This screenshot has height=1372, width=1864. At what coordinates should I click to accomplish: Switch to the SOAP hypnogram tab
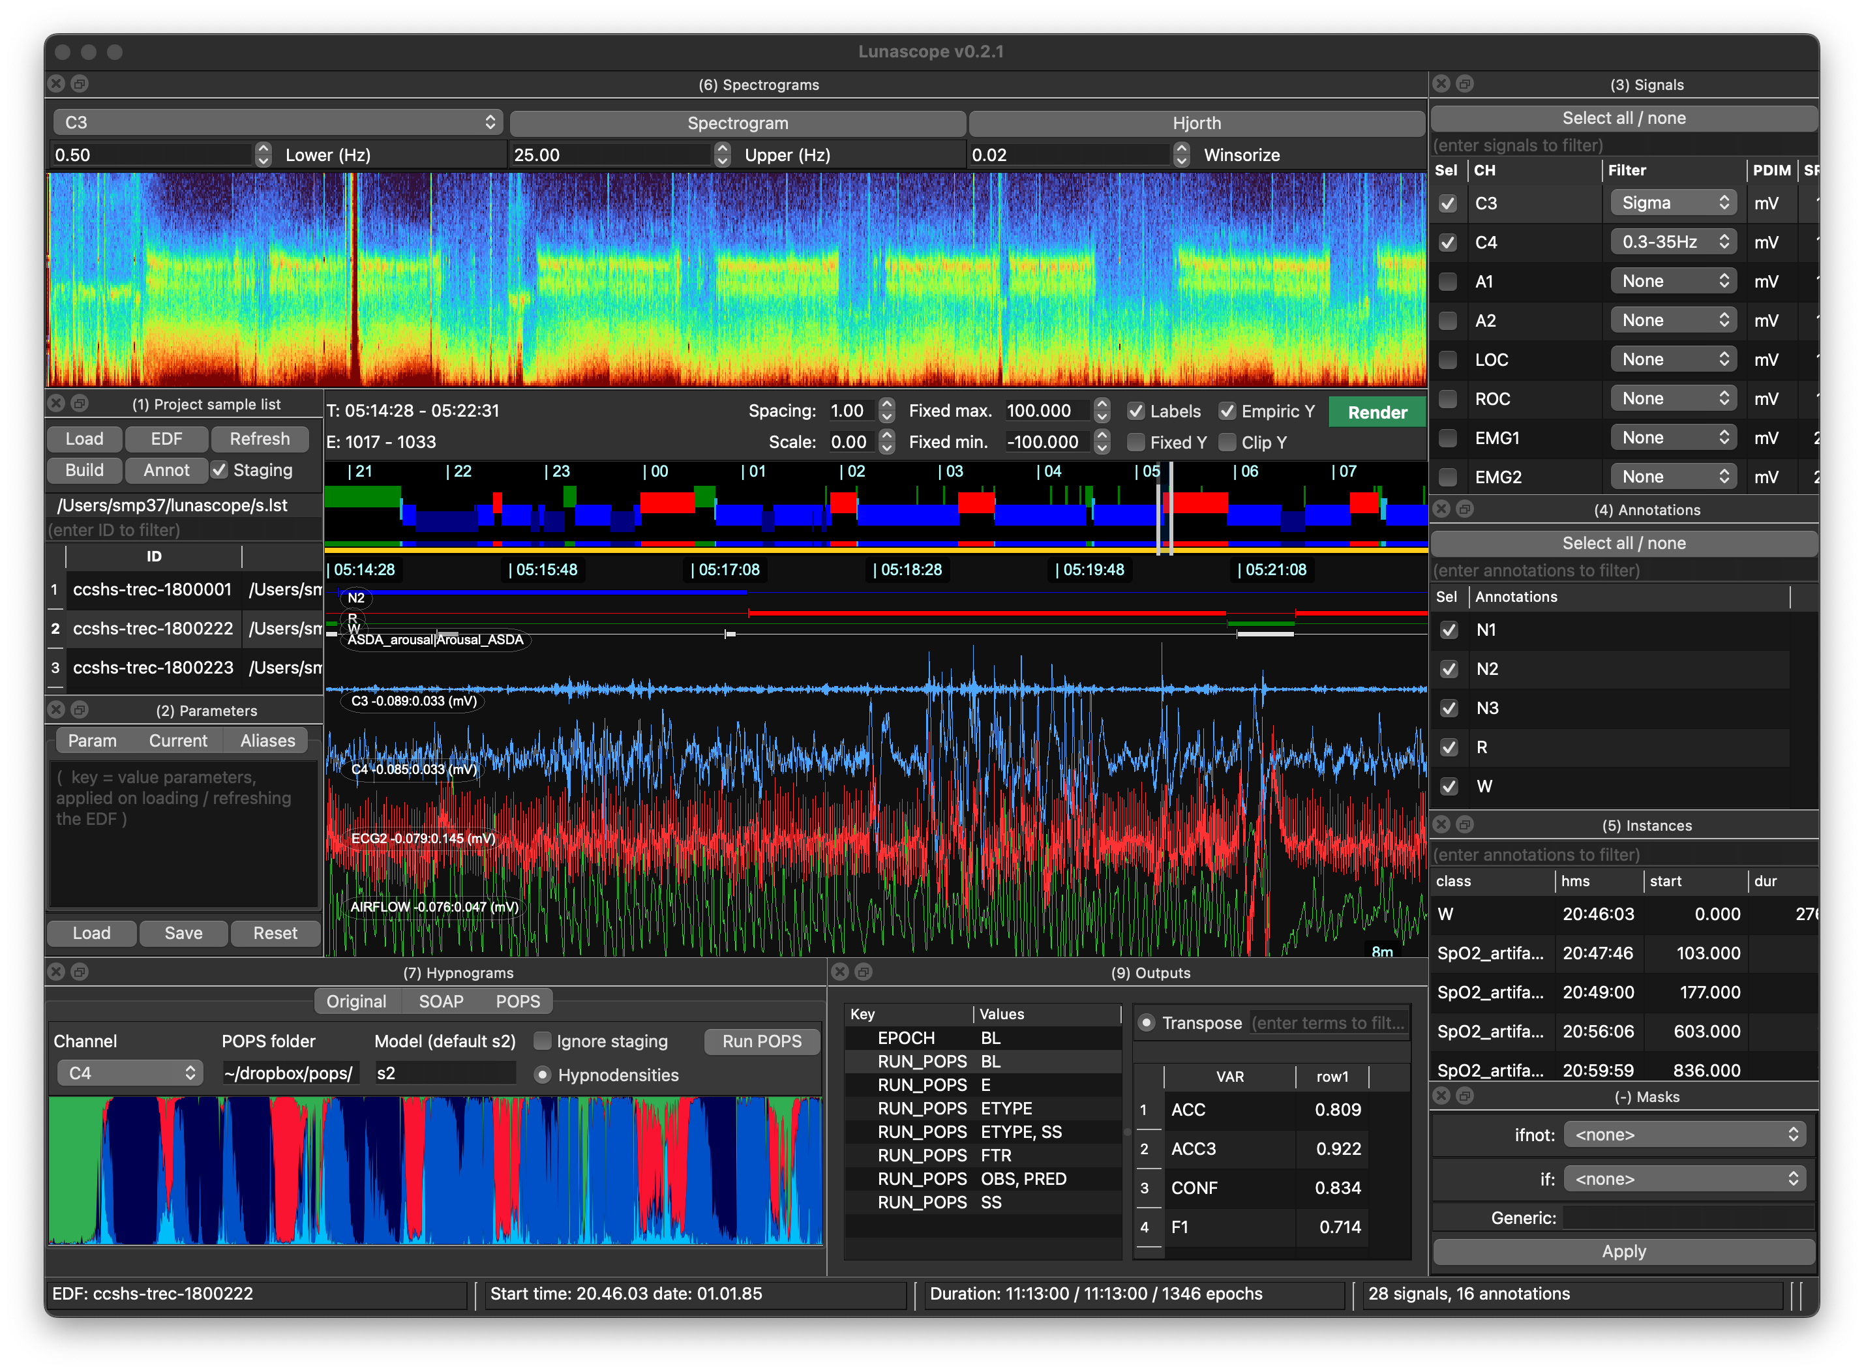pyautogui.click(x=440, y=1002)
